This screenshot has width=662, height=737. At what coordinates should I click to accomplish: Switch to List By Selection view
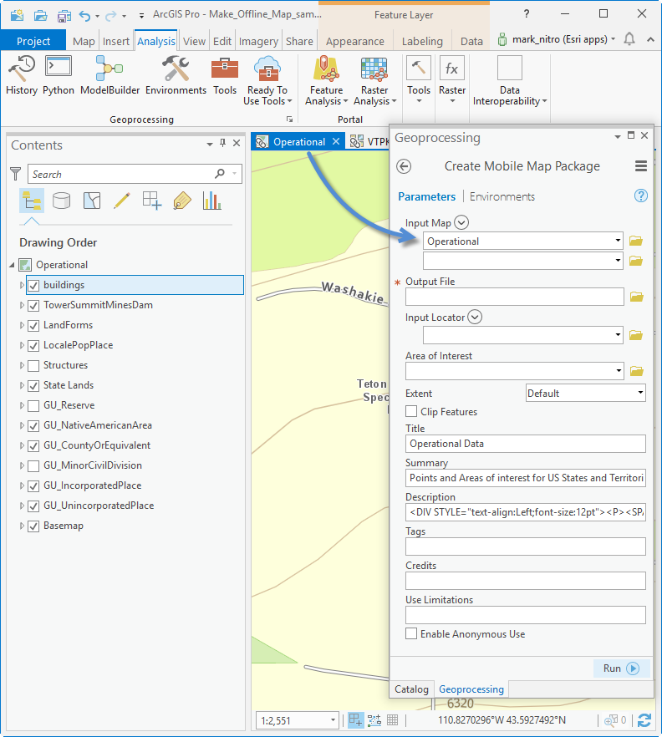pyautogui.click(x=92, y=201)
